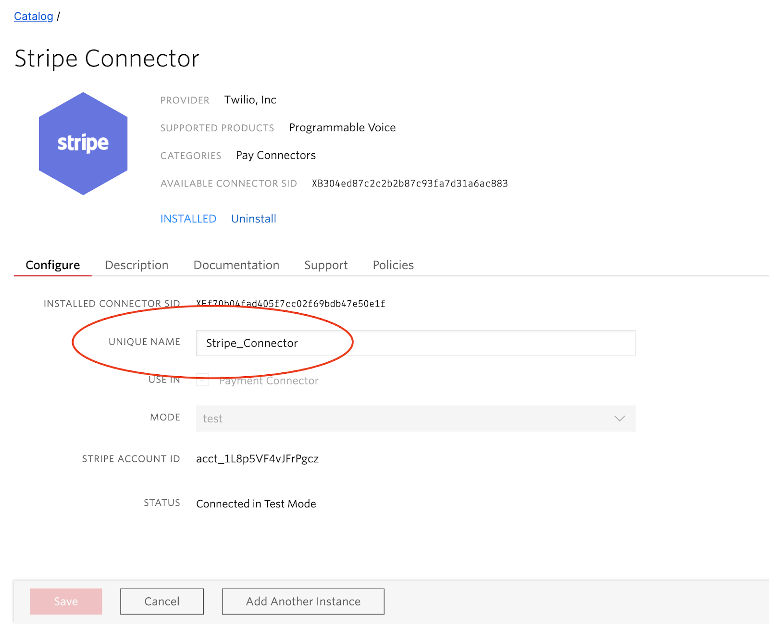This screenshot has height=640, width=769.
Task: Click the STRIPE ACCOUNT ID label
Action: click(x=131, y=459)
